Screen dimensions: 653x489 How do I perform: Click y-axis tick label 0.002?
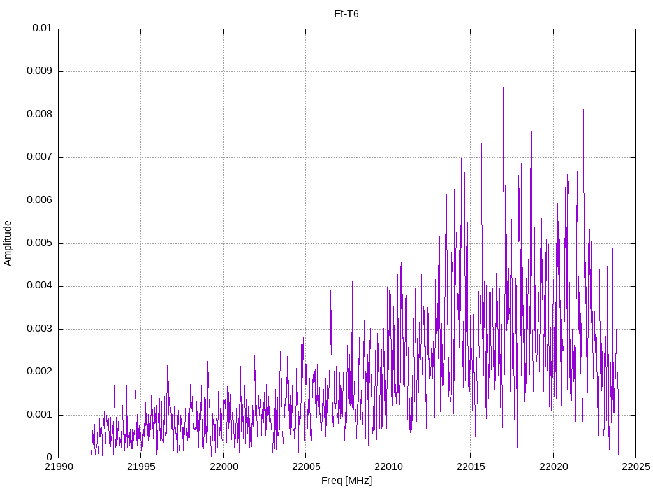40,372
